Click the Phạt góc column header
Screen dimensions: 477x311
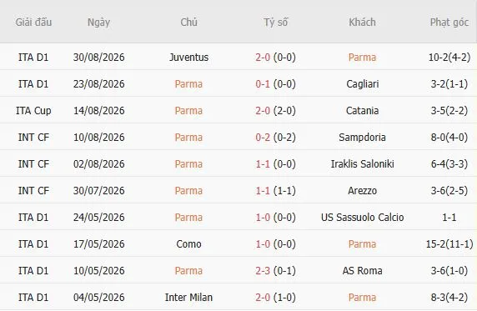[449, 23]
